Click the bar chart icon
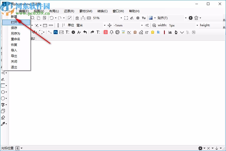Viewport: 226px width, 151px height. [x=170, y=32]
